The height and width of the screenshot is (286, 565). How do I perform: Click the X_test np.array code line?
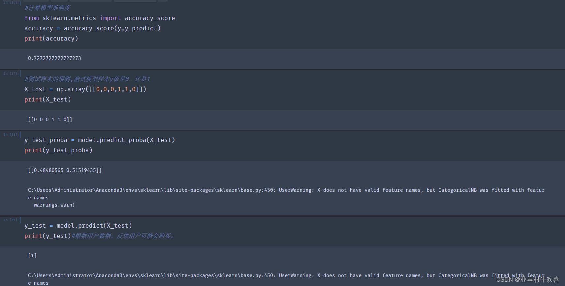pos(85,89)
